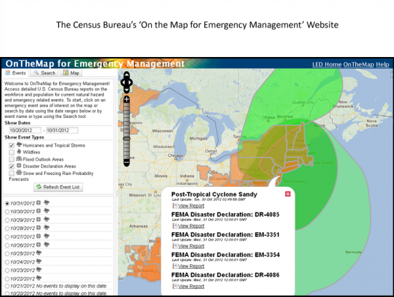Select the 10/24/2012 date radio button
The width and height of the screenshot is (394, 297).
[7, 262]
